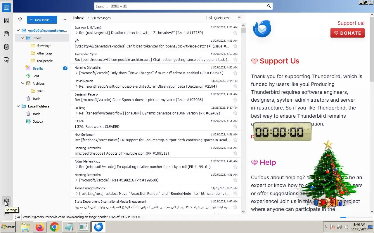The image size is (374, 233).
Task: Star the View Changes PR #199514 message
Action: tap(235, 73)
